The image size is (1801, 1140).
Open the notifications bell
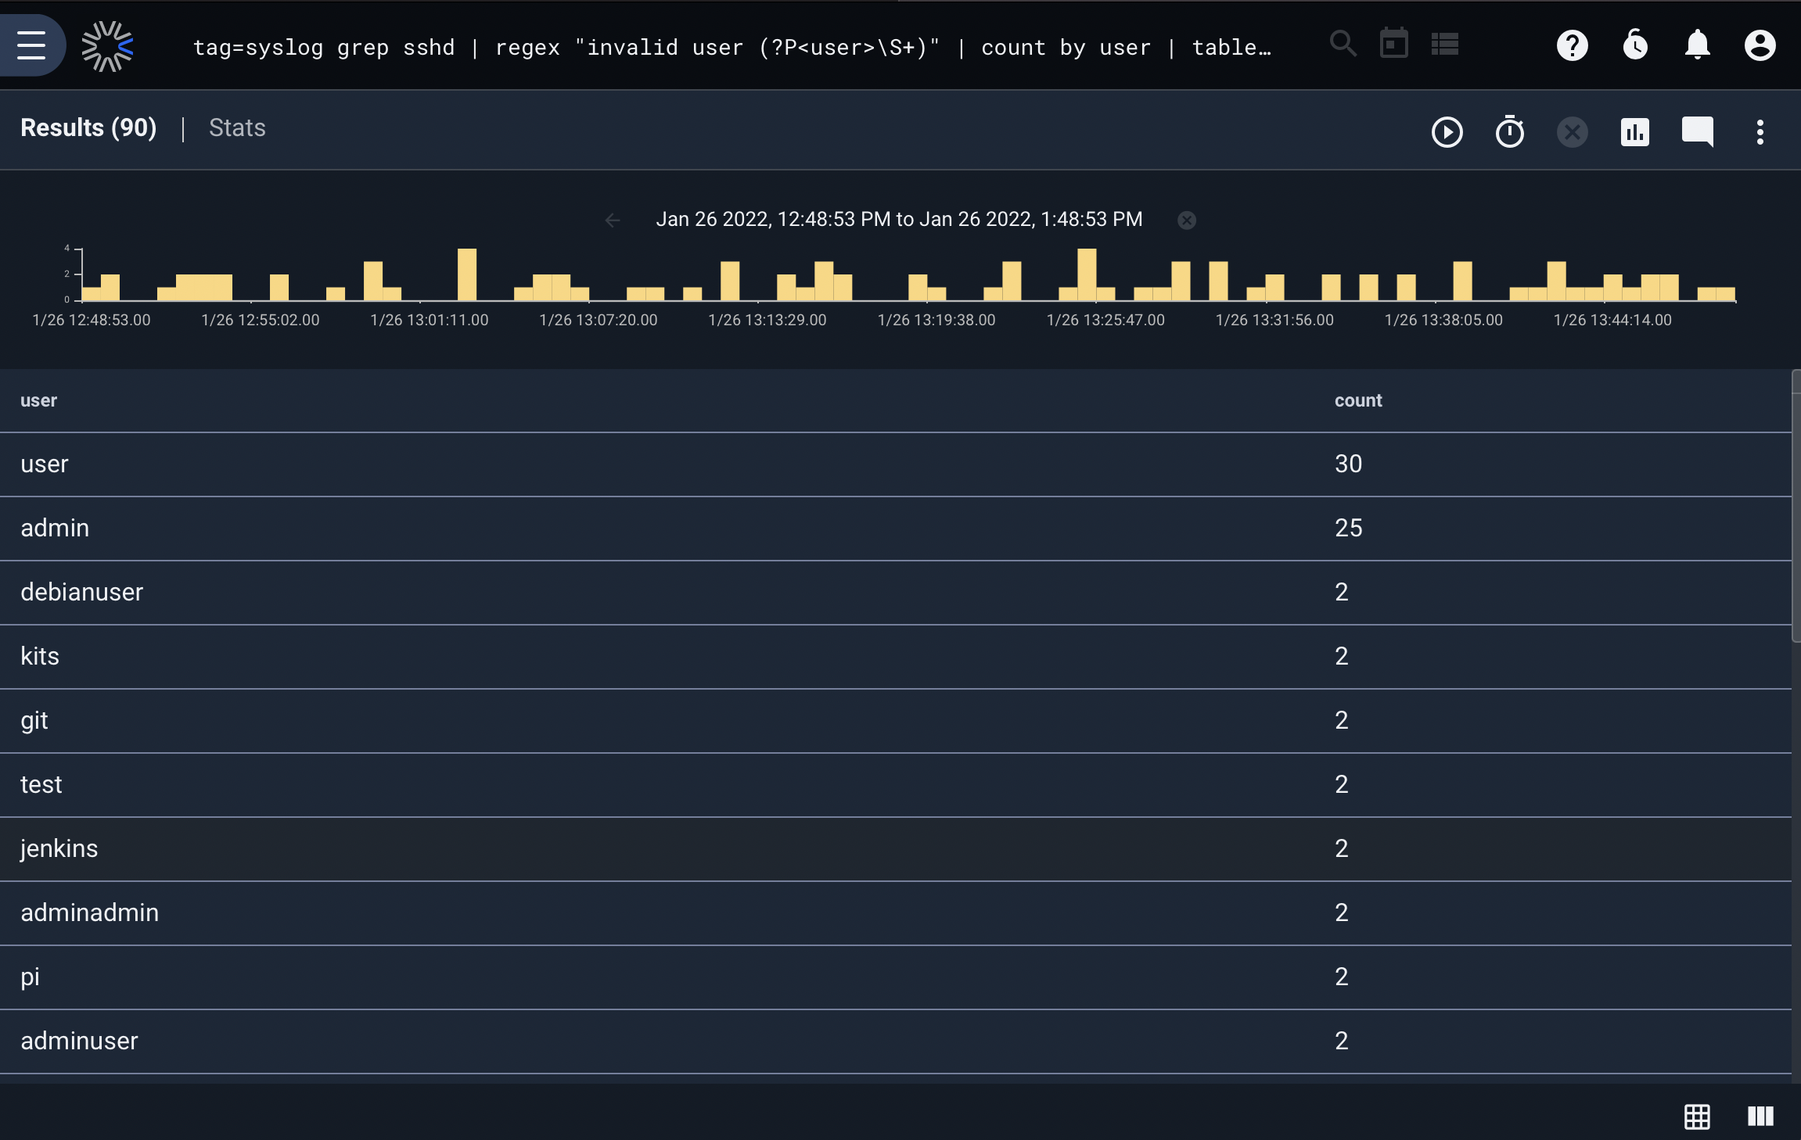(x=1698, y=45)
